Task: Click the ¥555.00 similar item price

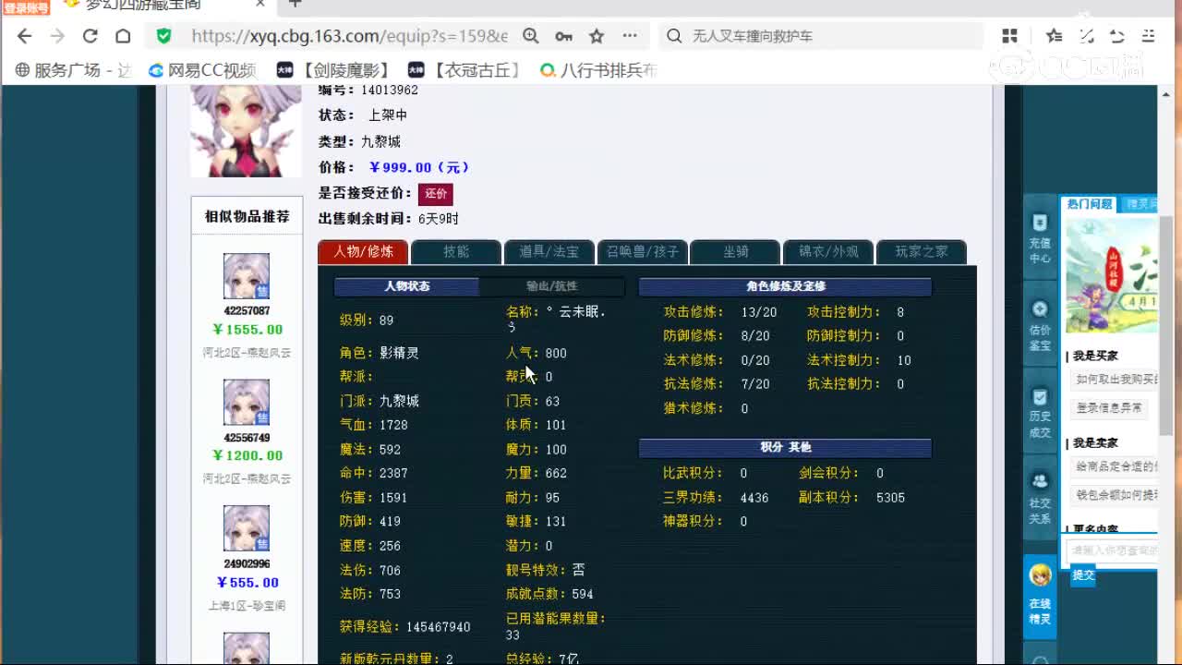Action: coord(247,583)
